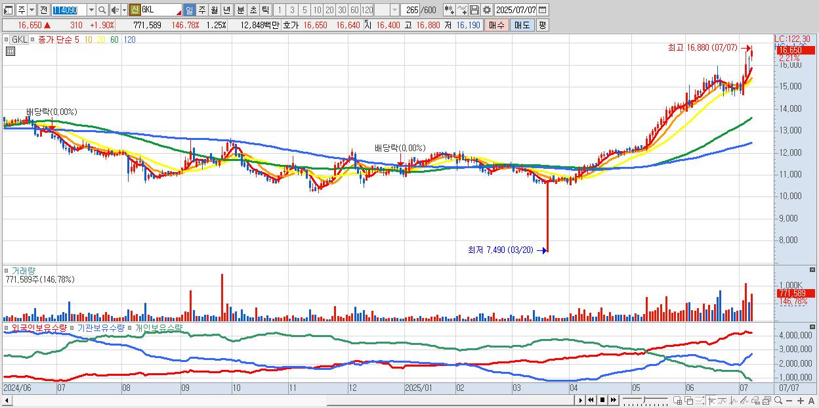This screenshot has height=408, width=819.
Task: Open the dropdown beside the 주 selector
Action: 31,10
